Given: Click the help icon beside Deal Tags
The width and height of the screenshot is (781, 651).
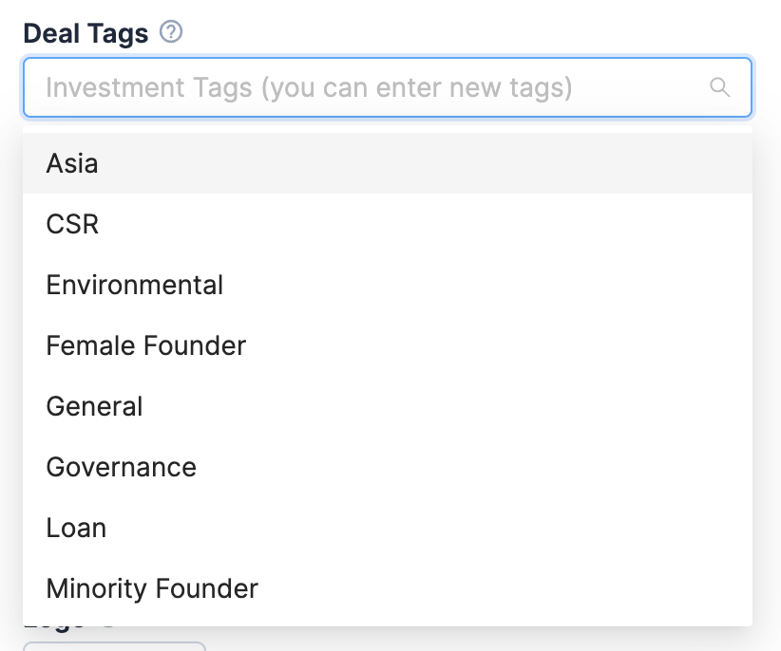Looking at the screenshot, I should (171, 33).
